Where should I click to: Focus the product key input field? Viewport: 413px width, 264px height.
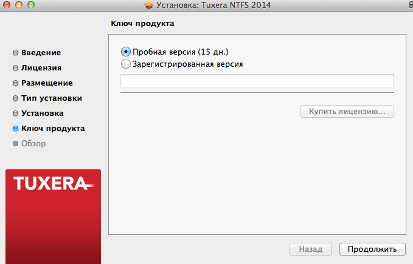[x=257, y=81]
